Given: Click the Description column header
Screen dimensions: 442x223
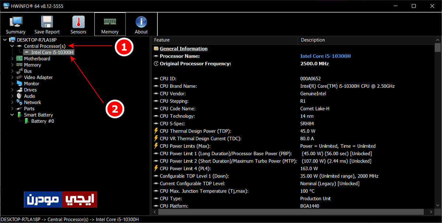Looking at the screenshot, I should click(366, 40).
